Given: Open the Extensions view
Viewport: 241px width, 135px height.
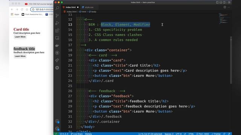Looking at the screenshot, I should tap(57, 30).
